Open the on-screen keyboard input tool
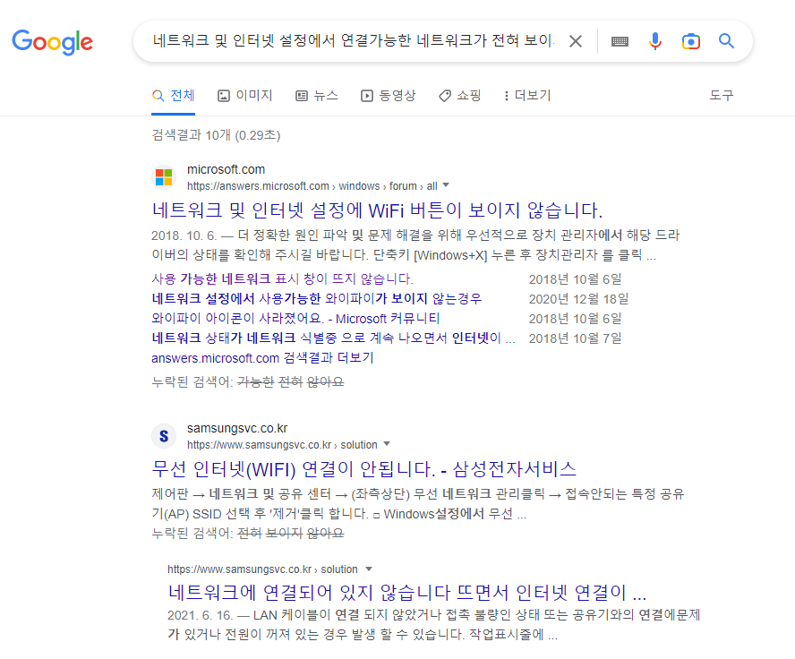The width and height of the screenshot is (795, 659). (620, 41)
